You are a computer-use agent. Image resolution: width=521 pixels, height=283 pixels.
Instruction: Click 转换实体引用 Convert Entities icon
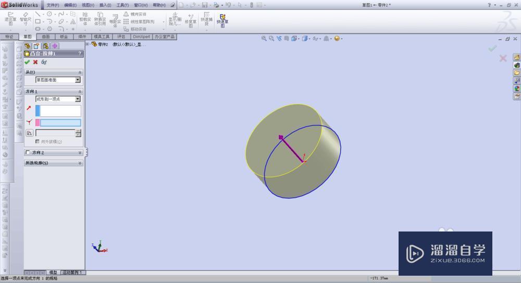100,19
